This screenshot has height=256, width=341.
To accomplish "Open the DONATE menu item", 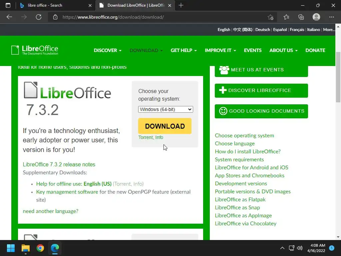I will tap(315, 50).
